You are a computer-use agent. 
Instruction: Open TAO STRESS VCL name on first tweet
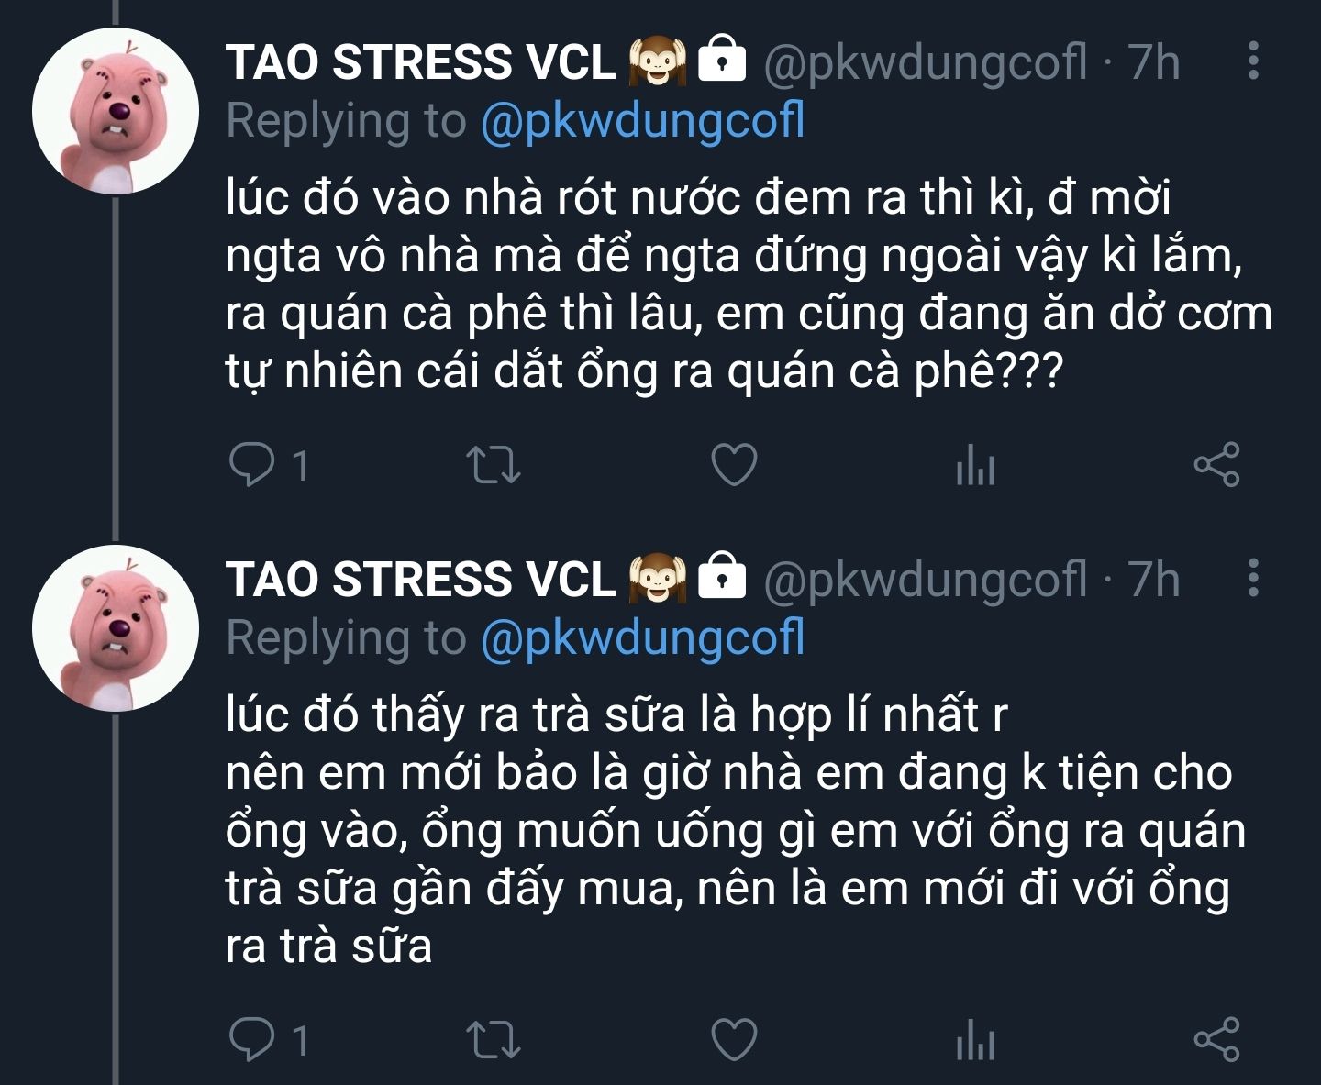pos(420,62)
